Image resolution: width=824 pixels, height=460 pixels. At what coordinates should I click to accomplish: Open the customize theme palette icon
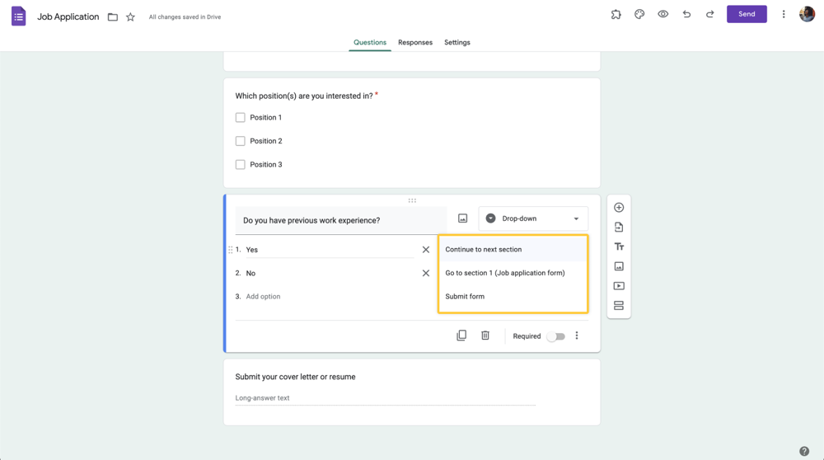[639, 14]
